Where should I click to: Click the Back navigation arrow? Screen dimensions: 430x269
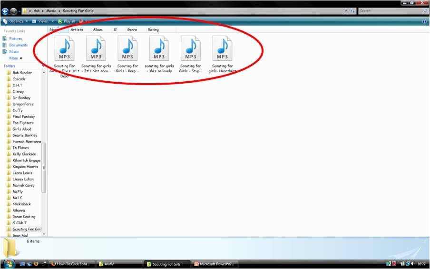click(x=5, y=11)
